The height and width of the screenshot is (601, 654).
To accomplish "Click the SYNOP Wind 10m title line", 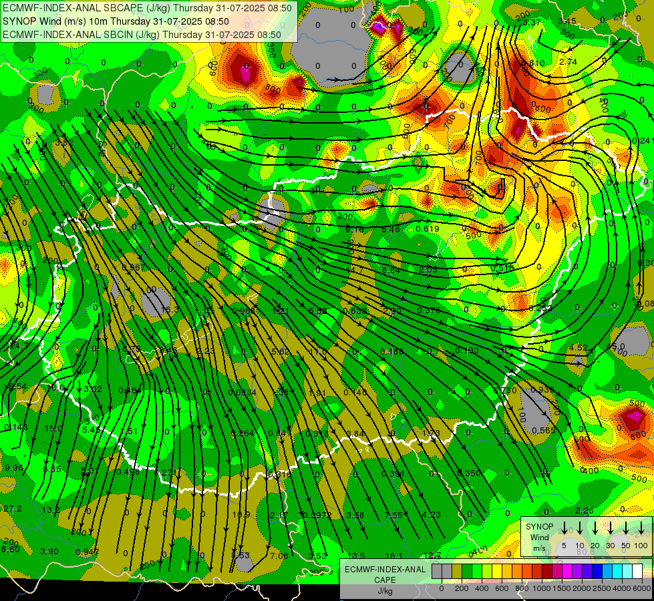I will [116, 21].
